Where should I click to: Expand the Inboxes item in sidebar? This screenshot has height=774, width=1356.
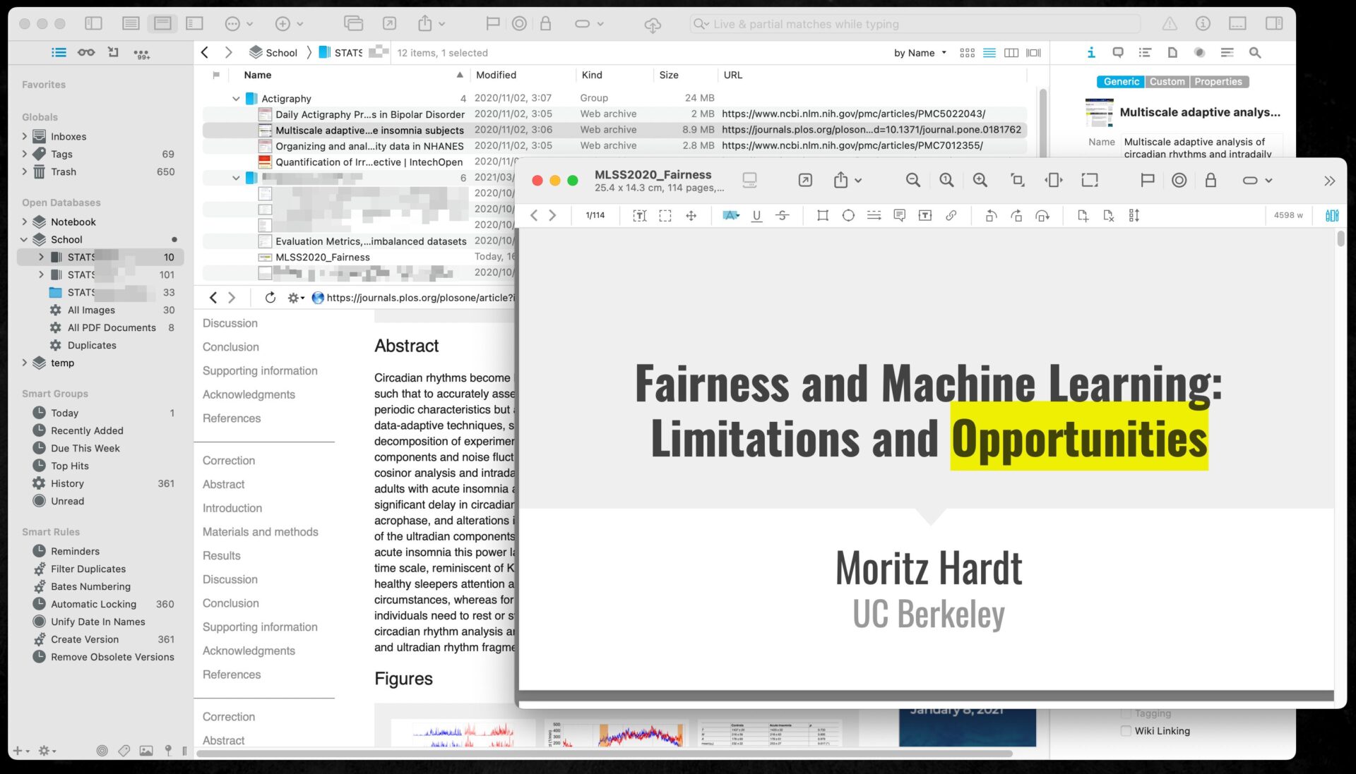[25, 136]
